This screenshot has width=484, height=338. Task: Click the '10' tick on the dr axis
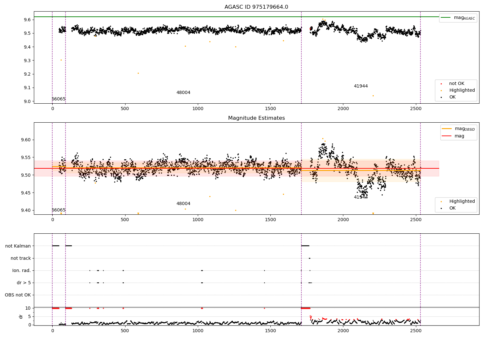(x=28, y=308)
